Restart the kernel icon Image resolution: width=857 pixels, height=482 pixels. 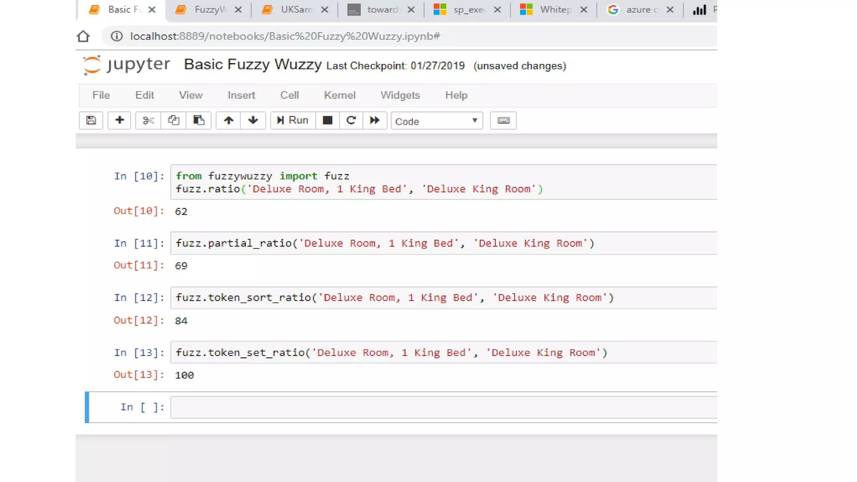point(351,120)
